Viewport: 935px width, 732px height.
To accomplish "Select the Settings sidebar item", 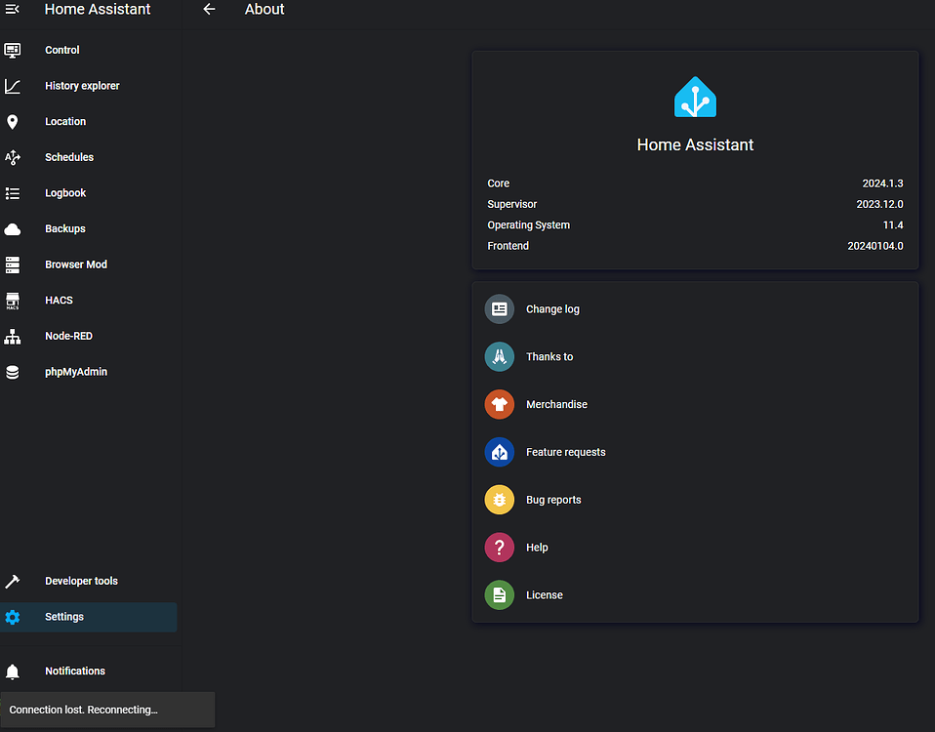I will click(x=88, y=617).
